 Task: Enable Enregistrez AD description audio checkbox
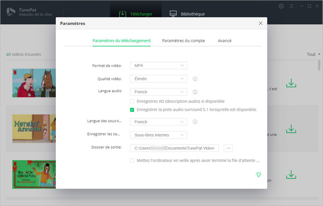132,101
